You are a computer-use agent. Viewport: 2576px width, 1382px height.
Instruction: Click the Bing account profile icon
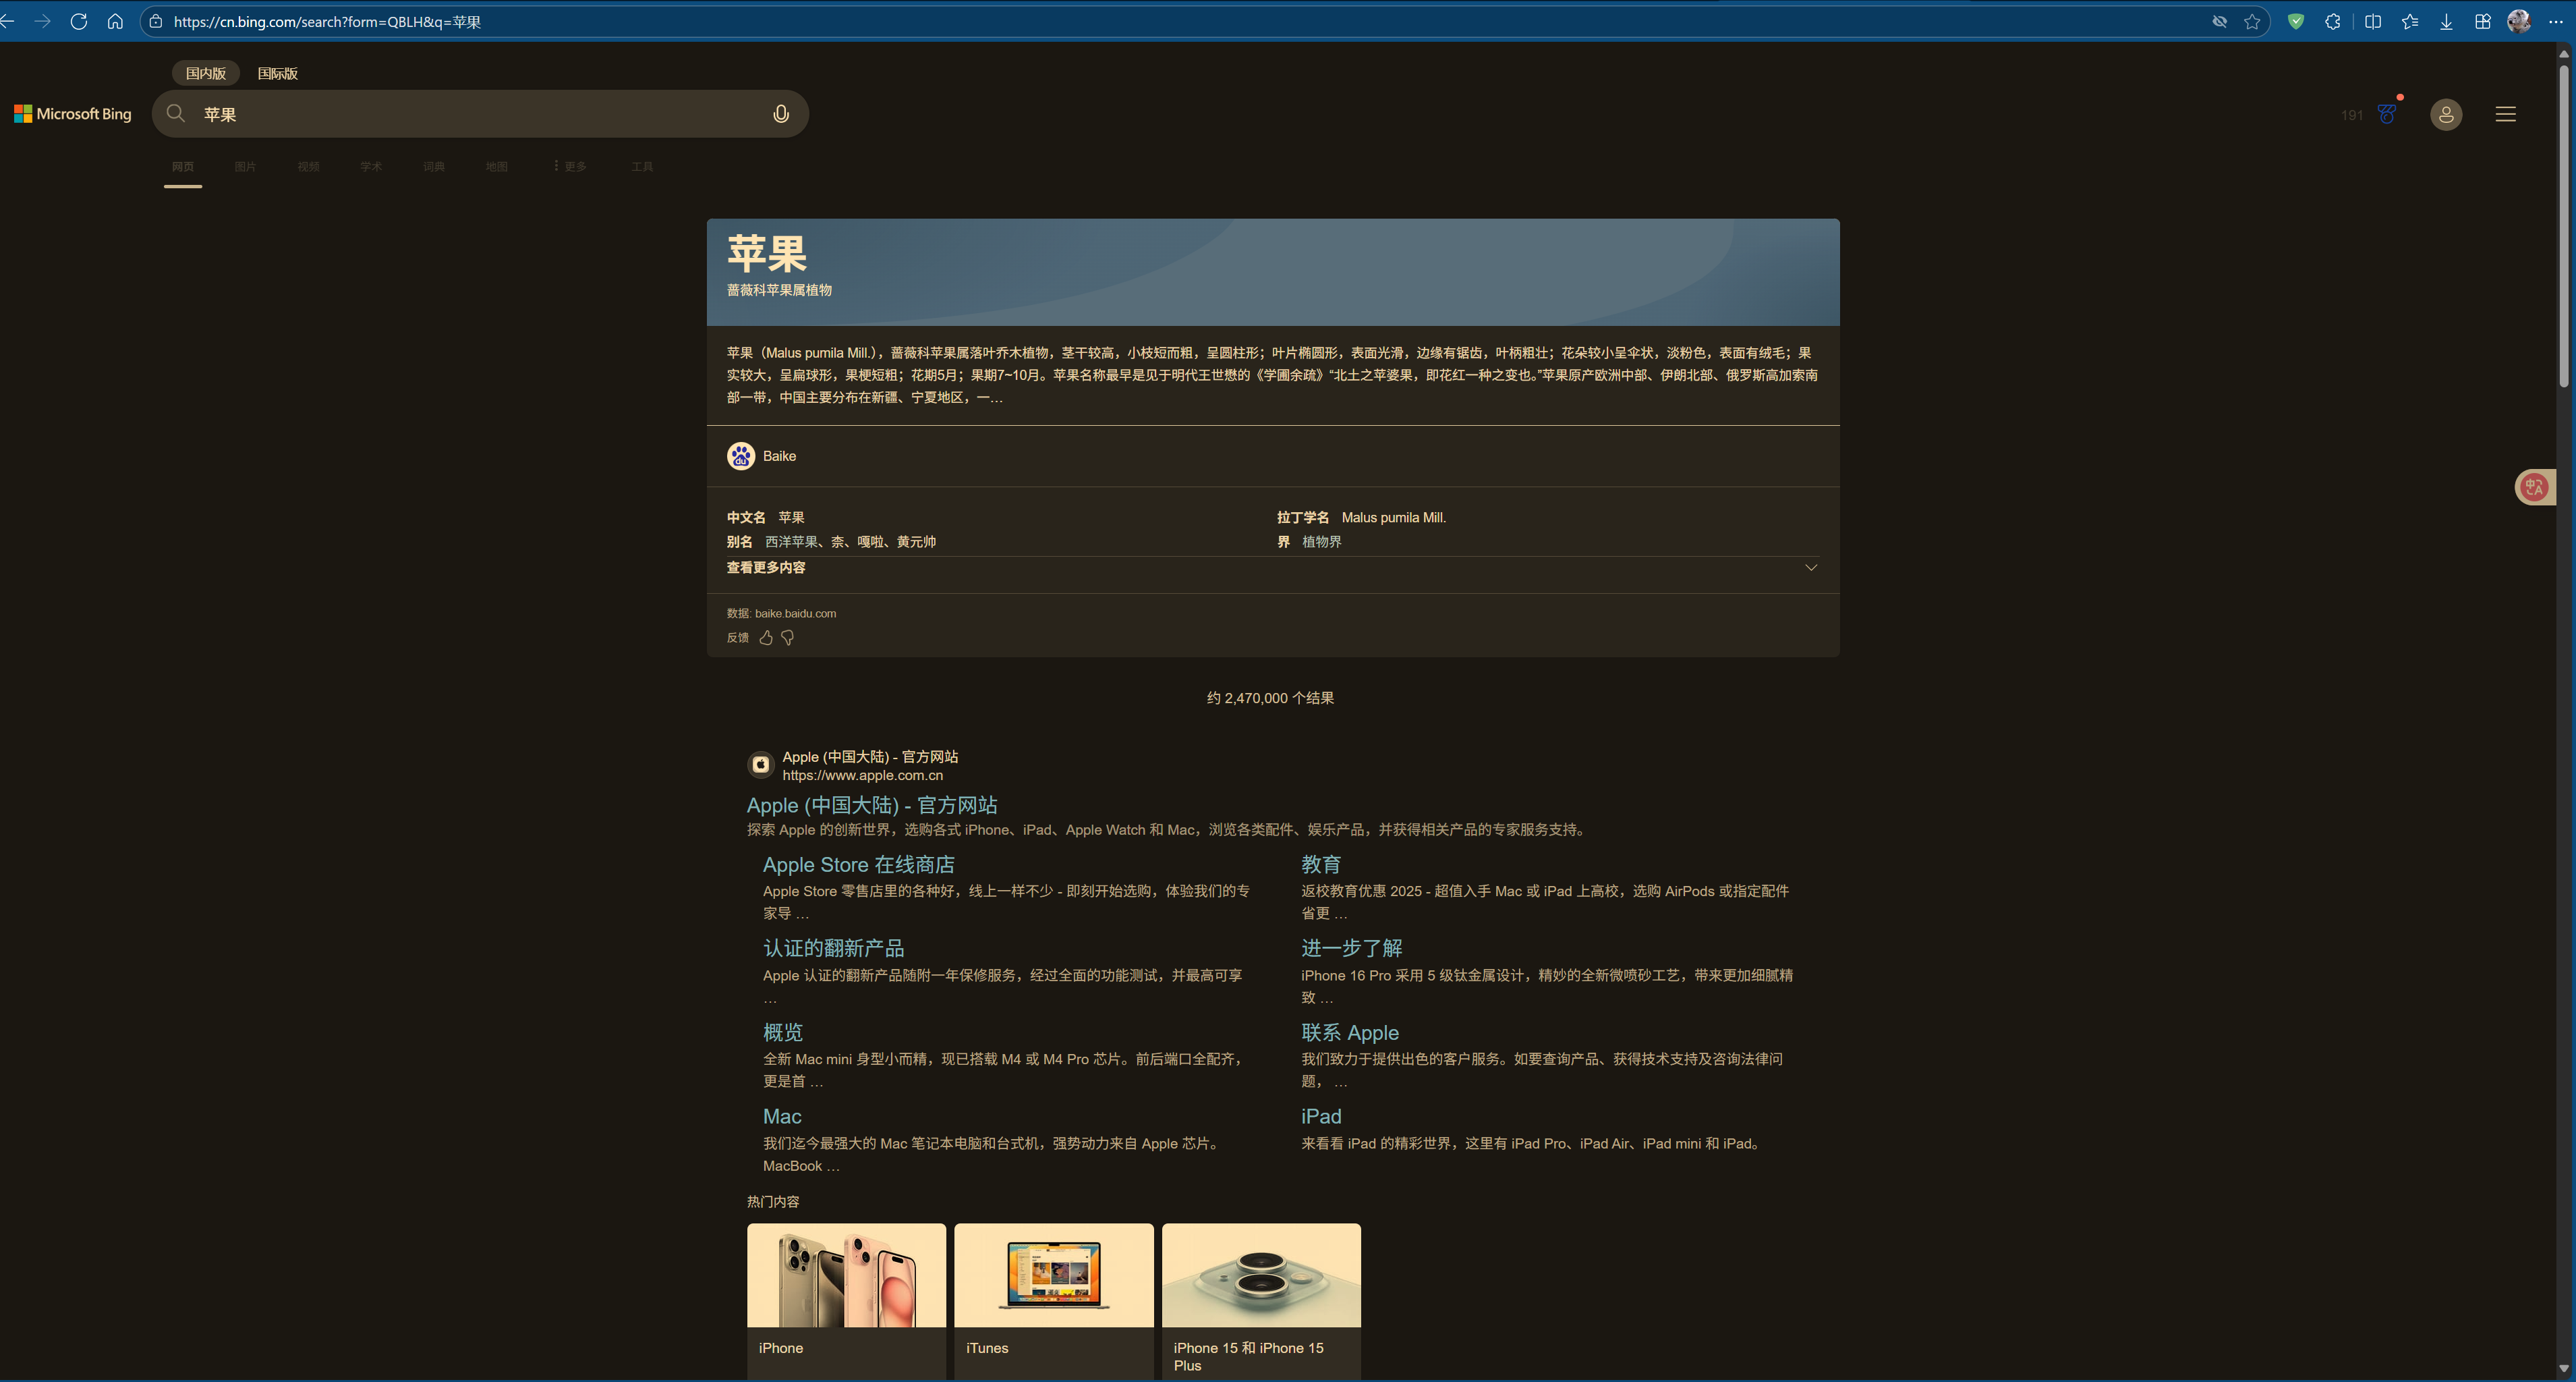[x=2446, y=114]
